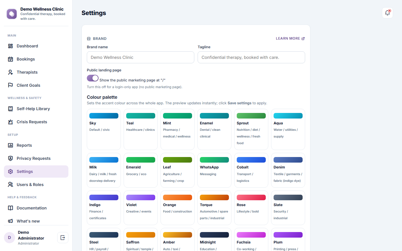This screenshot has height=251, width=402.
Task: Select the Sky colour palette
Action: coord(104,129)
